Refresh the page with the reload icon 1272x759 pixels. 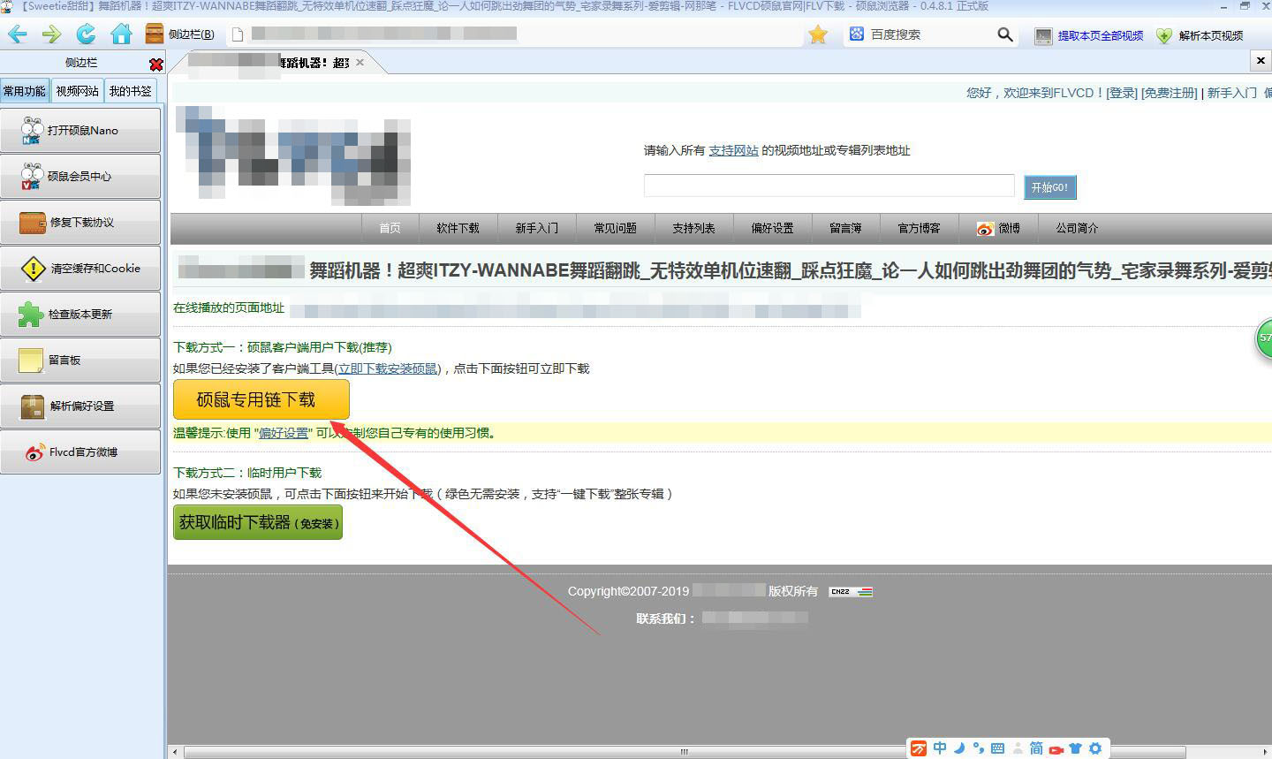coord(86,34)
